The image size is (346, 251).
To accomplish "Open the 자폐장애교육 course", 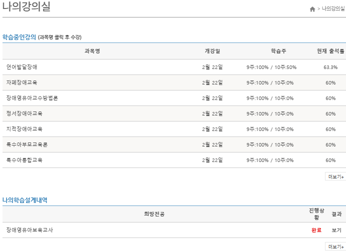I will click(x=22, y=82).
